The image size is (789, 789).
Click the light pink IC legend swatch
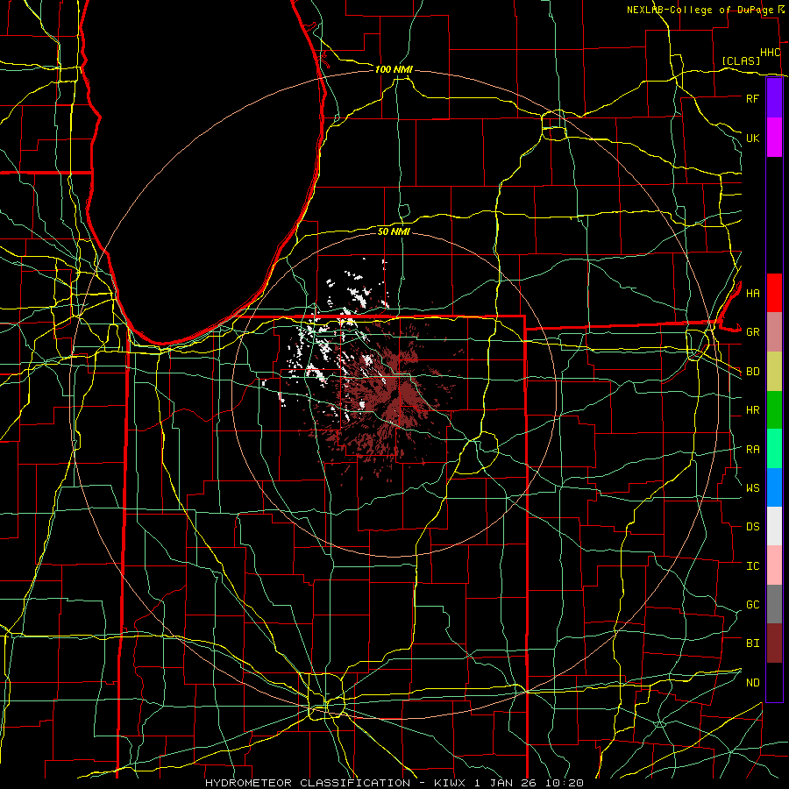tap(774, 565)
